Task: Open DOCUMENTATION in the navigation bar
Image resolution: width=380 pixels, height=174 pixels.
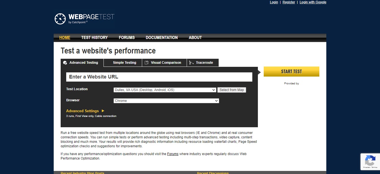Action: pos(162,38)
